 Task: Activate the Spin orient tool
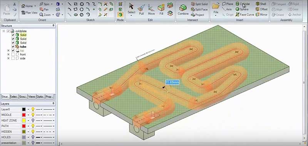click(x=44, y=4)
